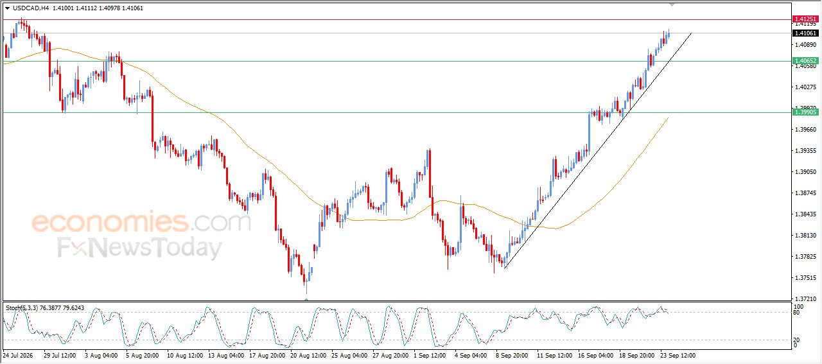
Task: Click the 18 Sep 20:00 time label
Action: (636, 355)
